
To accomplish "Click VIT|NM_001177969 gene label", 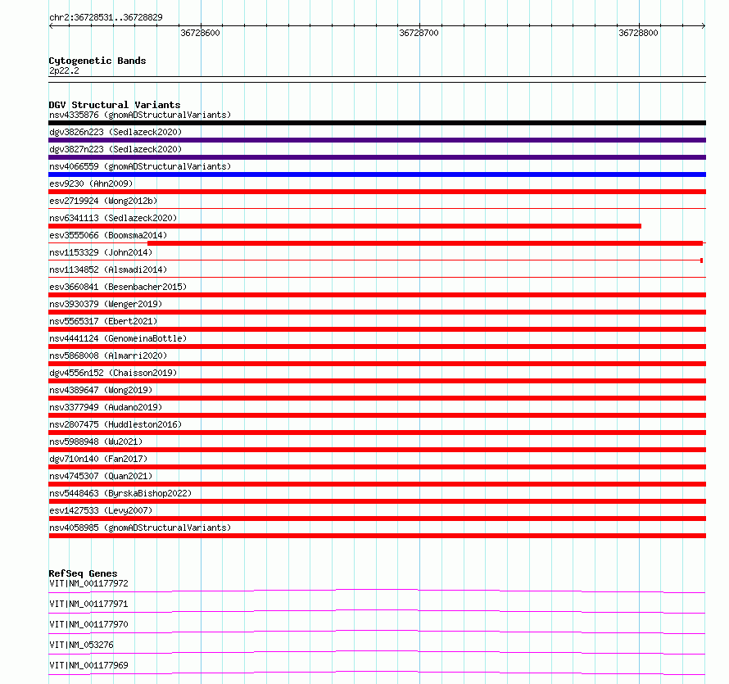I will (88, 665).
